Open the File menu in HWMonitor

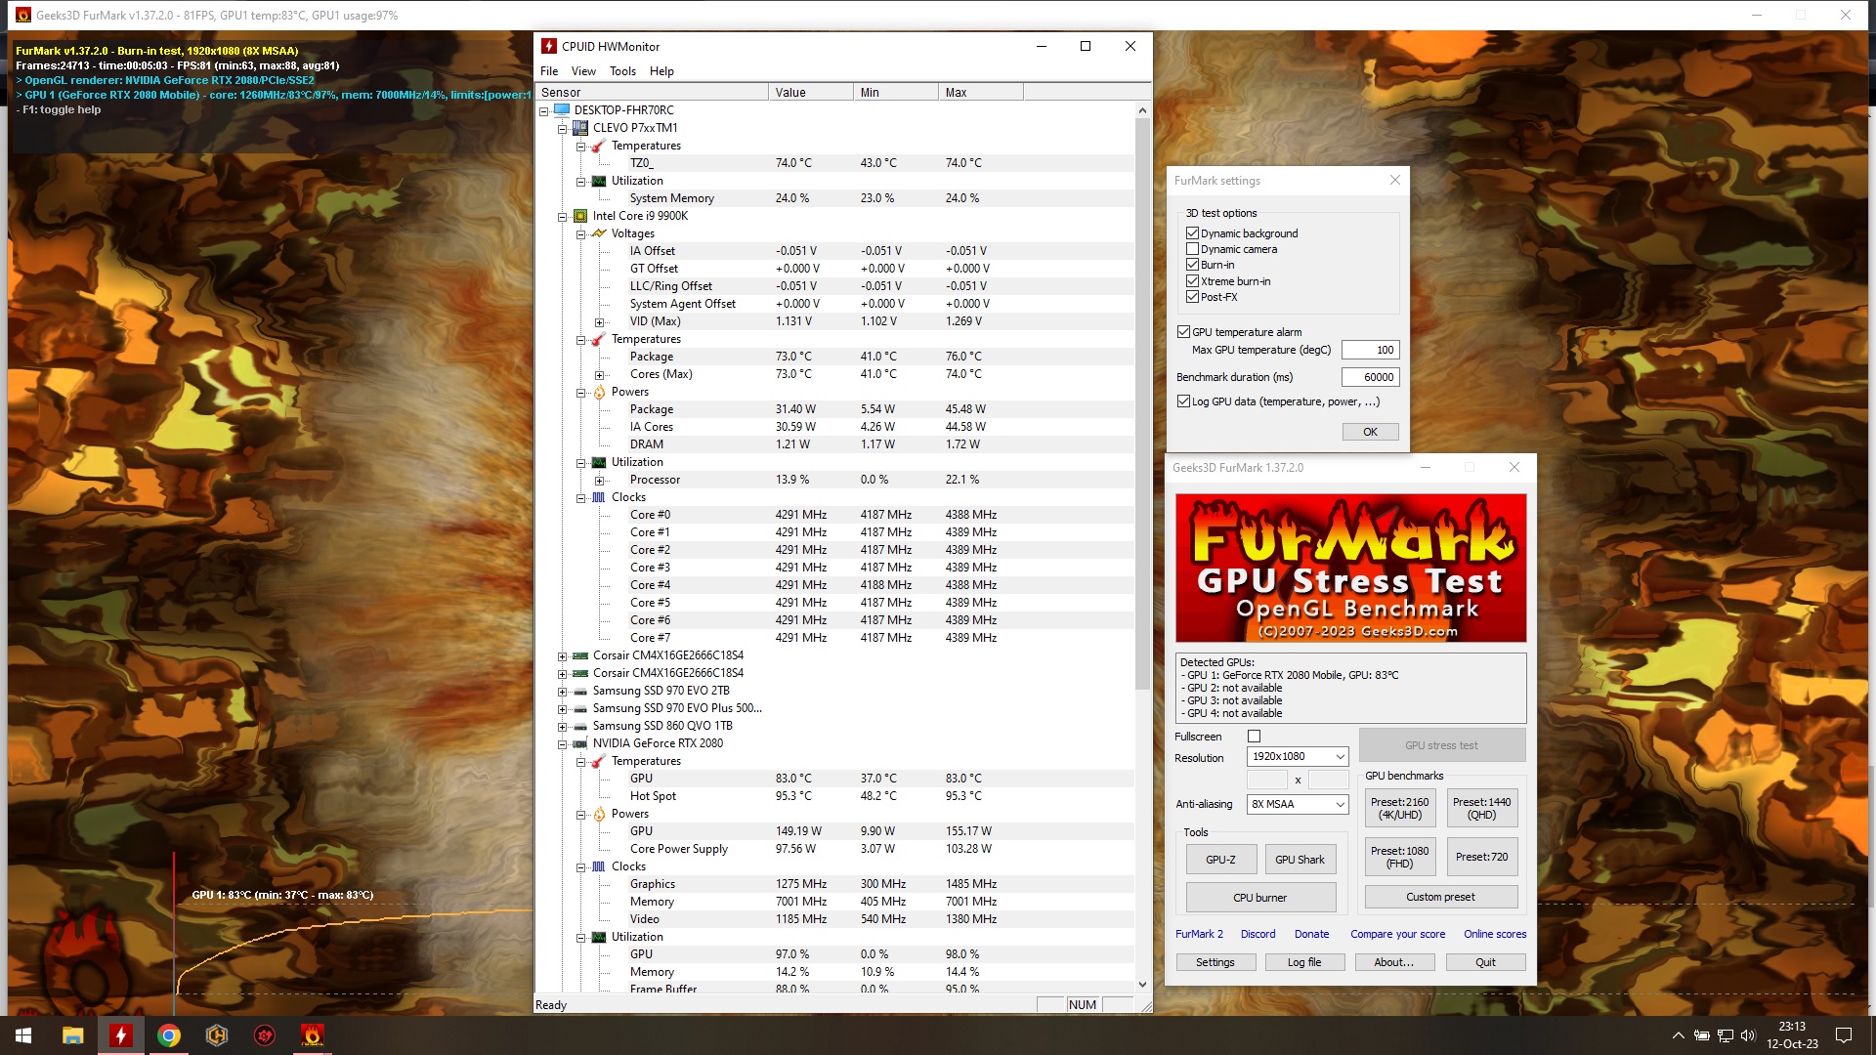pyautogui.click(x=549, y=71)
